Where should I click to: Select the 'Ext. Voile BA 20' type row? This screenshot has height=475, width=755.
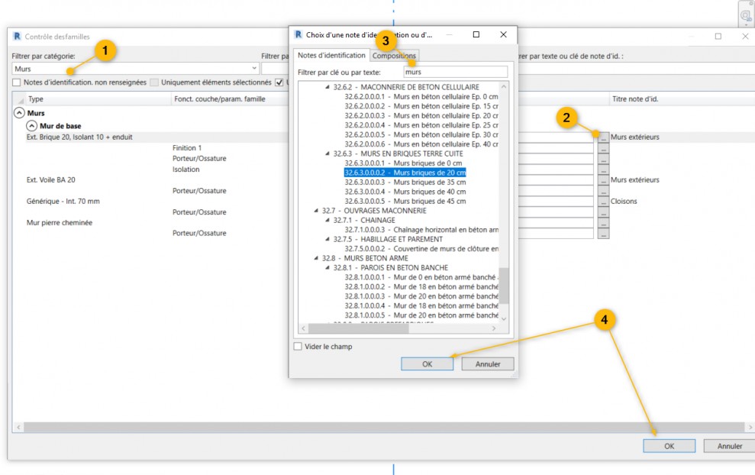pos(50,179)
